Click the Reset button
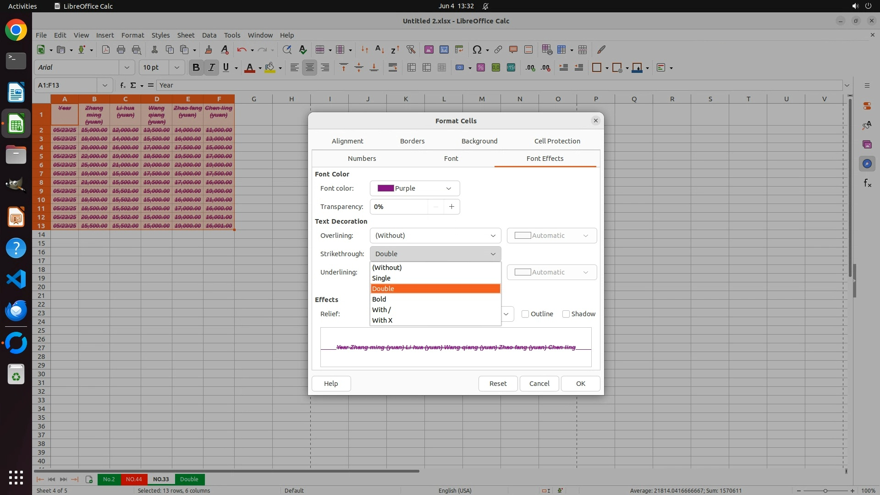 (498, 384)
